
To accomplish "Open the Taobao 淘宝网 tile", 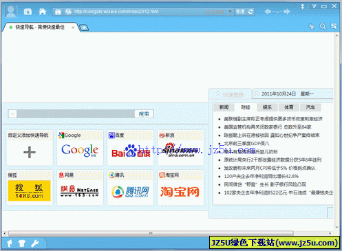I will point(180,188).
